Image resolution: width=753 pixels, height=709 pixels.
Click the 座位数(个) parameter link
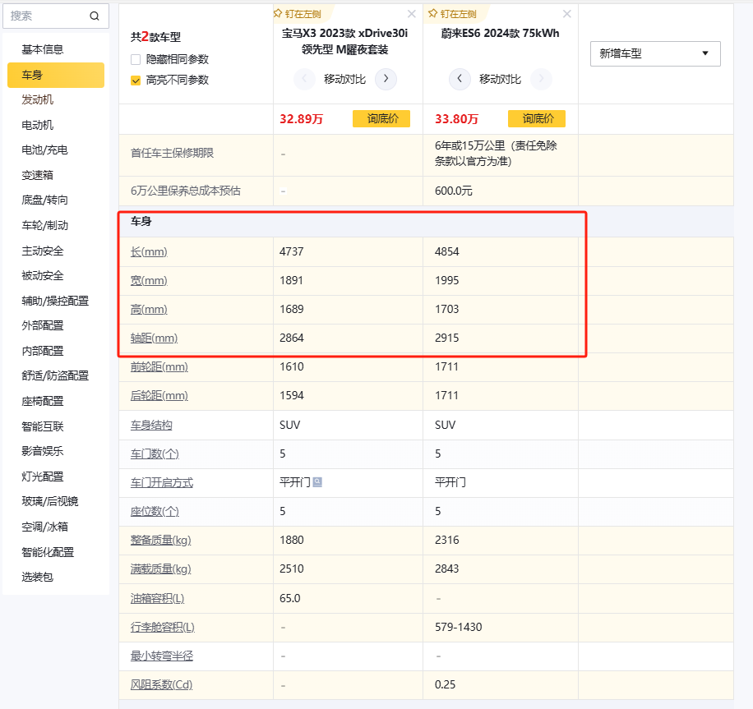pyautogui.click(x=155, y=511)
